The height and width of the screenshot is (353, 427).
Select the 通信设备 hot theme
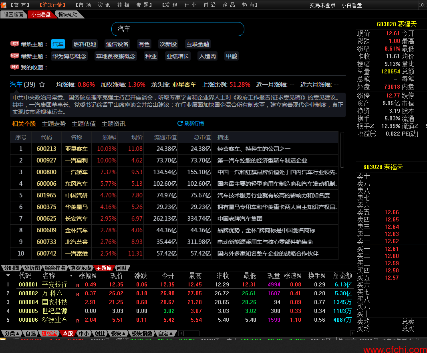(x=117, y=44)
